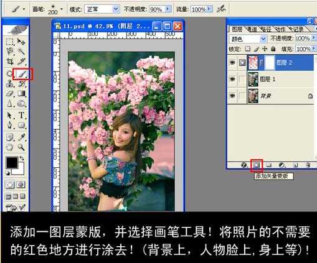The height and width of the screenshot is (263, 317).
Task: Select the Rectangular Marquee tool
Action: (x=9, y=42)
